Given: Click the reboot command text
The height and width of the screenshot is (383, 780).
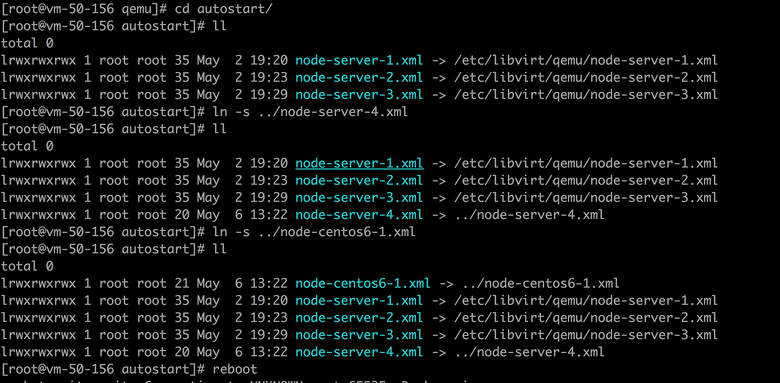Looking at the screenshot, I should (235, 369).
